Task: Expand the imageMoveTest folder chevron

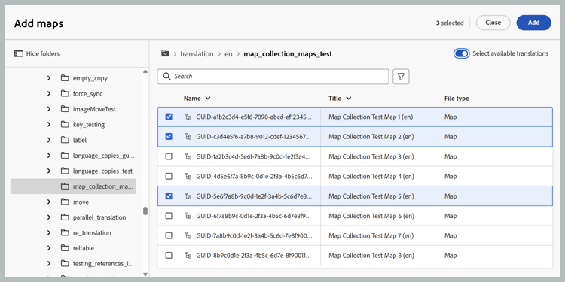Action: [x=49, y=109]
